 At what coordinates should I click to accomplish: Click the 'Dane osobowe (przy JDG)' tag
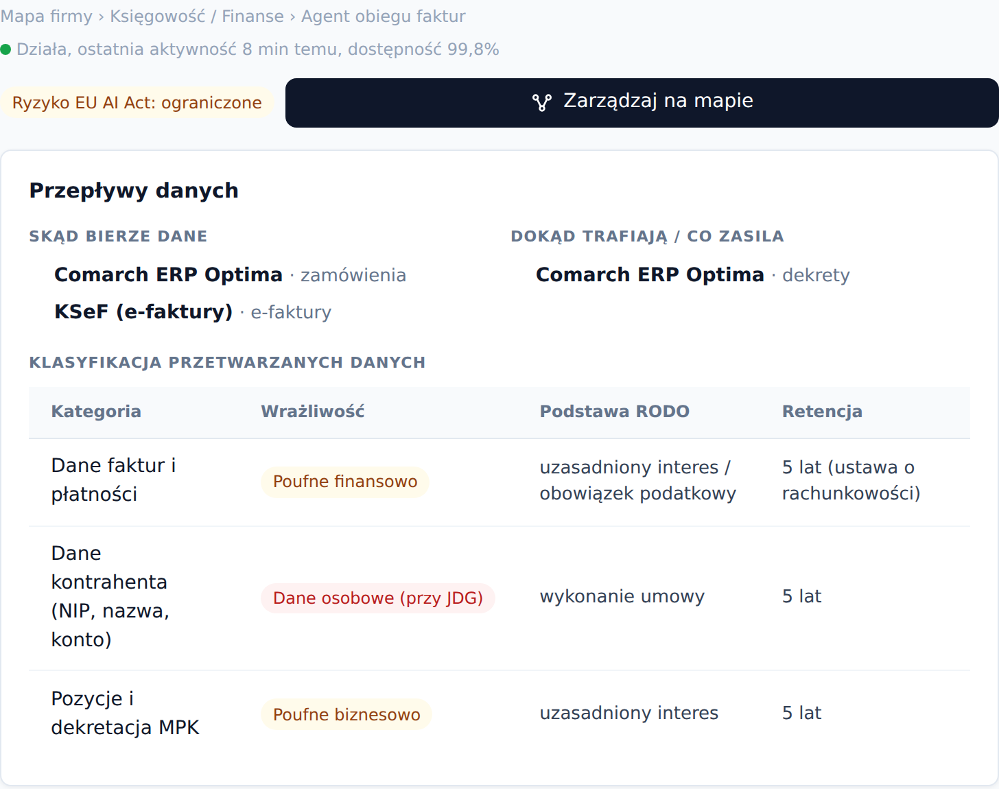click(x=378, y=598)
